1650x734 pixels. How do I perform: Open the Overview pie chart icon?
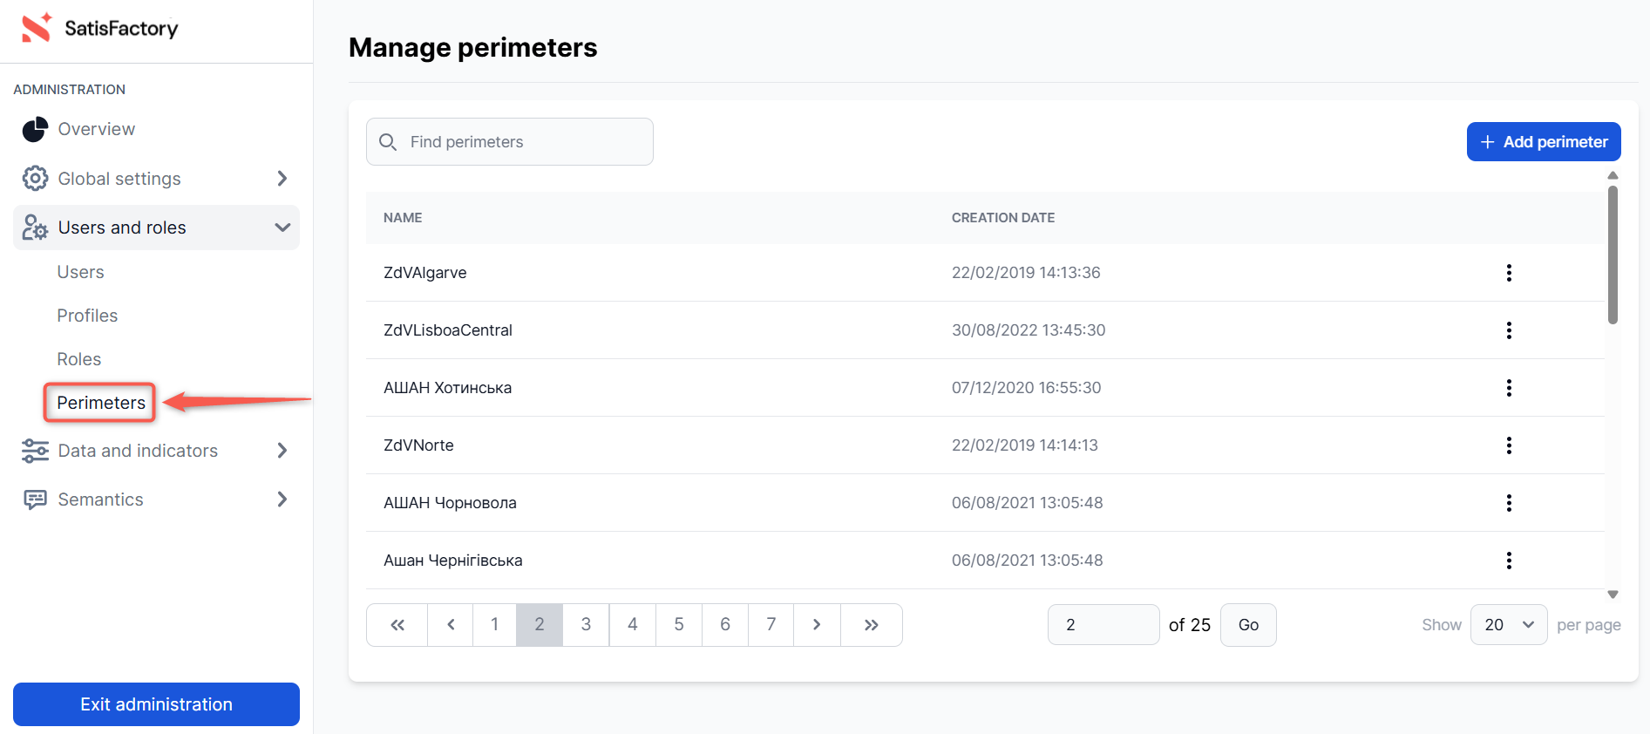click(35, 129)
